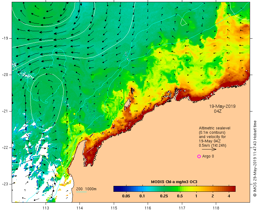Click the '200 1000m' isobath label
The width and height of the screenshot is (259, 210).
click(x=86, y=189)
